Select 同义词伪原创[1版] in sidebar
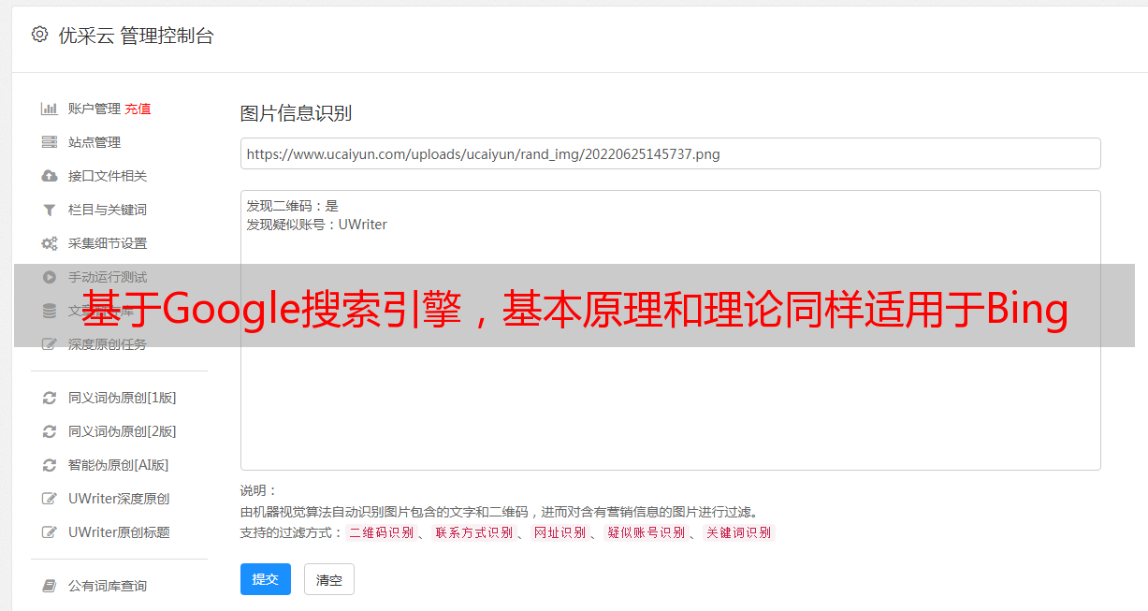The image size is (1148, 611). (x=123, y=398)
